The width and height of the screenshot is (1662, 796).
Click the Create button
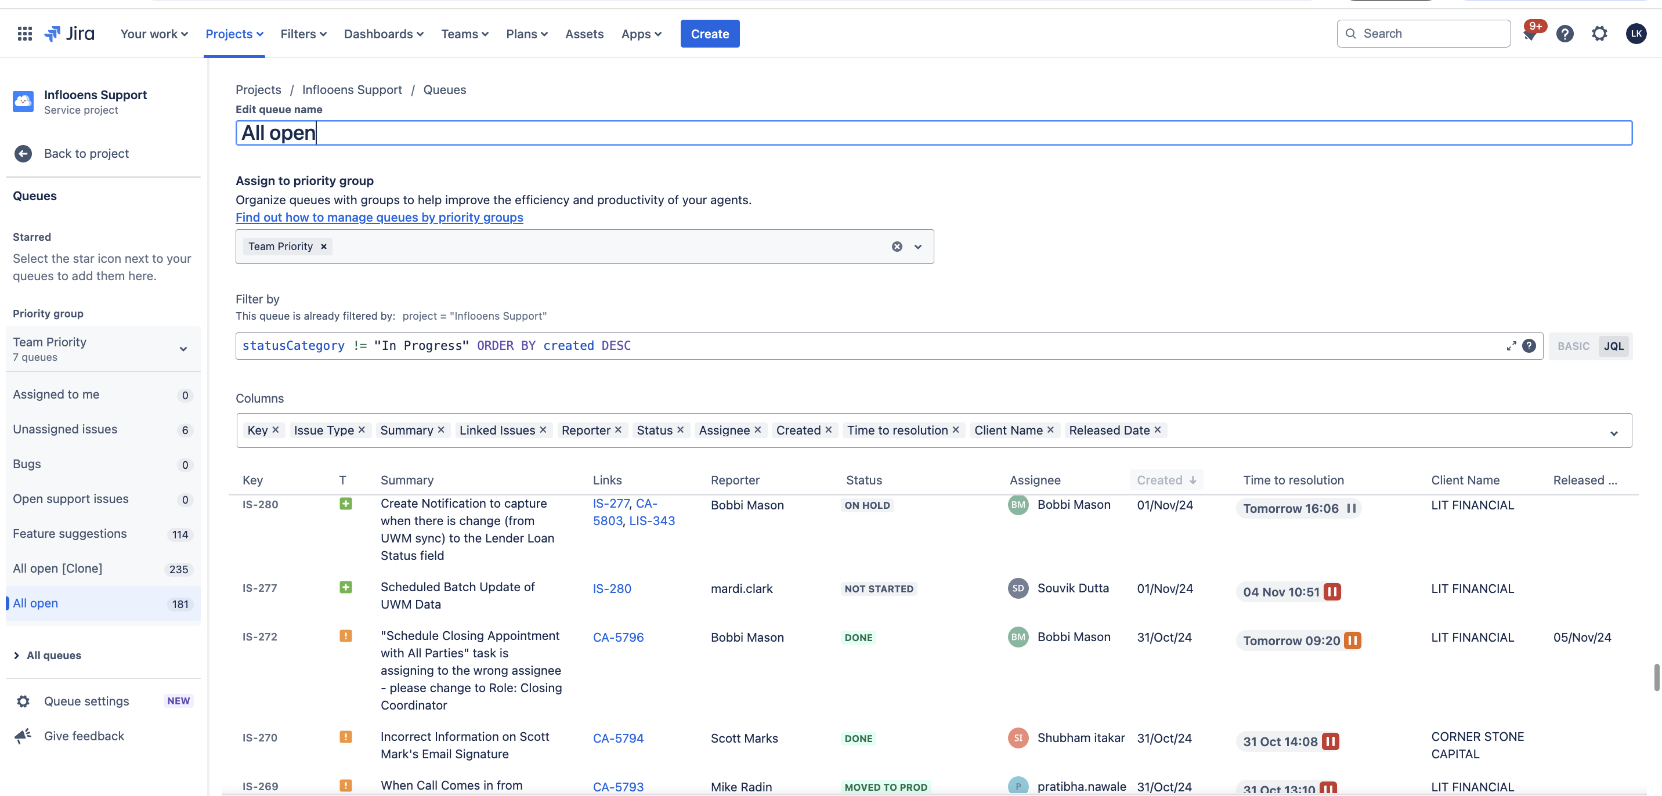pyautogui.click(x=710, y=34)
